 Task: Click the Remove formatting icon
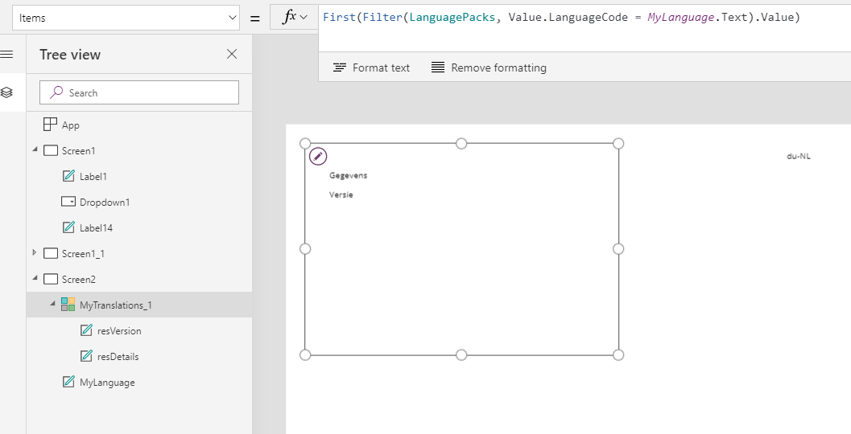coord(437,68)
